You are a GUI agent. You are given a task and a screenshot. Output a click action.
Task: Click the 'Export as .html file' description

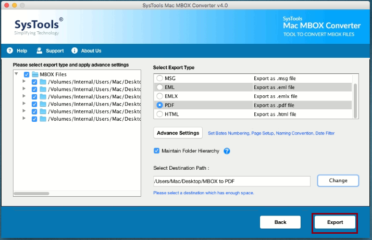click(275, 115)
